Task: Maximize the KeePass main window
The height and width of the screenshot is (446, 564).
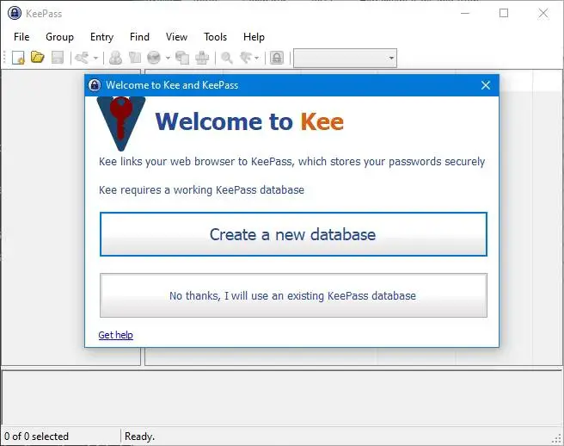Action: 504,13
